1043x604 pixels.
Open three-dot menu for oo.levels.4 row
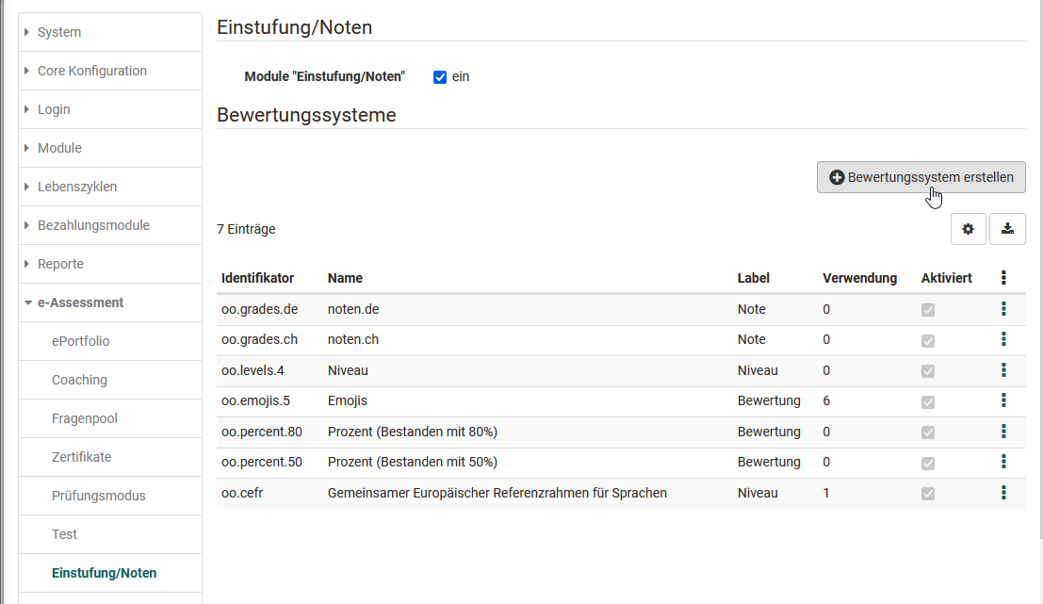tap(1003, 370)
